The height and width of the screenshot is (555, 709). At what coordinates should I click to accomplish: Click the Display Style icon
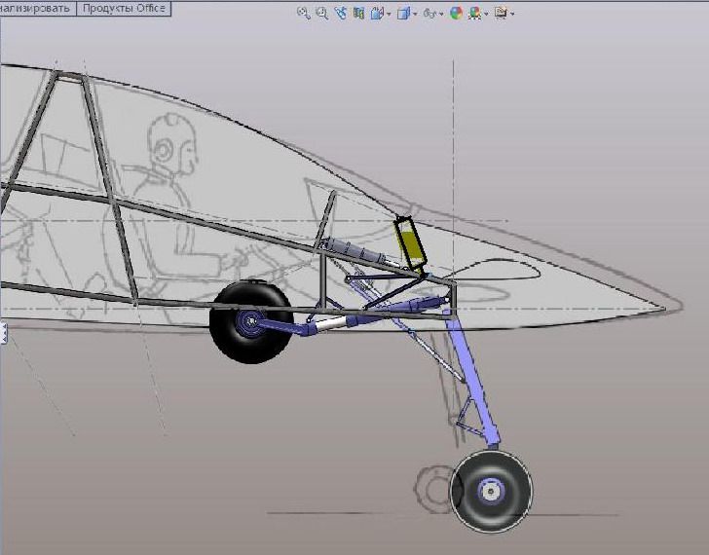click(402, 14)
